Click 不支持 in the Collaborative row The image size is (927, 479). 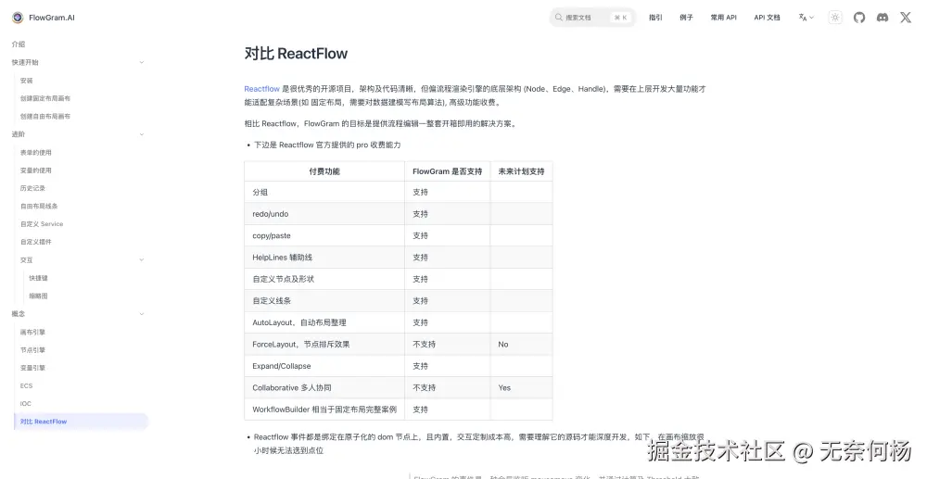point(424,388)
